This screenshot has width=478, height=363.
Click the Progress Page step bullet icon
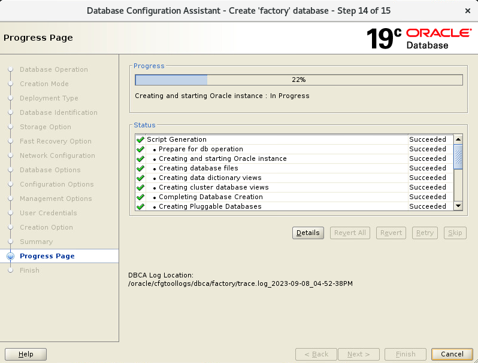[x=10, y=256]
